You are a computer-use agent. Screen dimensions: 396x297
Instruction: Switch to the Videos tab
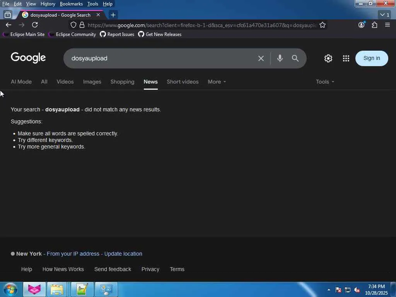pyautogui.click(x=65, y=82)
